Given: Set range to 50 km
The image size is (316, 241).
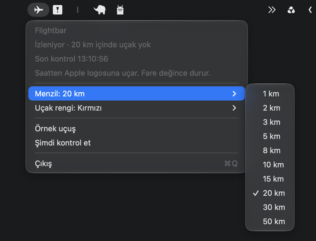Looking at the screenshot, I should tap(270, 221).
